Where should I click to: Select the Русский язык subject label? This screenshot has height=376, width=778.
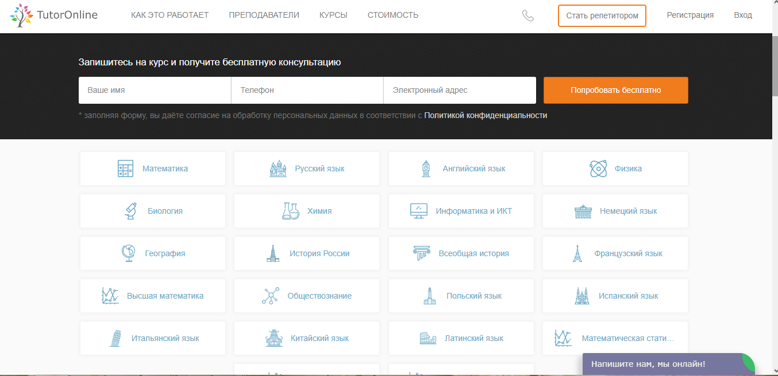coord(320,169)
